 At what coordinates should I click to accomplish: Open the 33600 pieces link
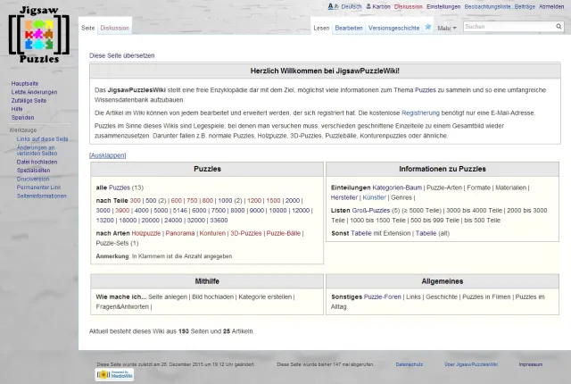(x=219, y=221)
